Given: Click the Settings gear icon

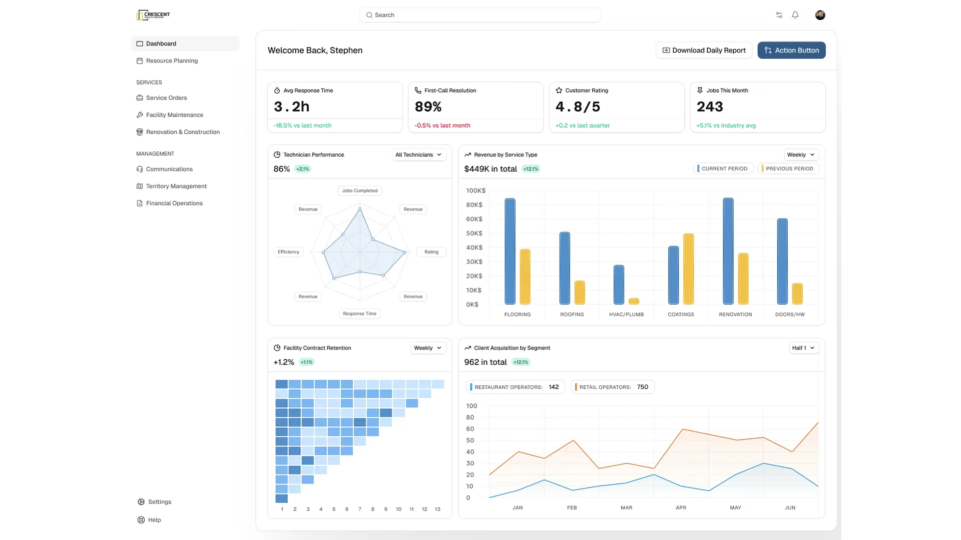Looking at the screenshot, I should 141,502.
